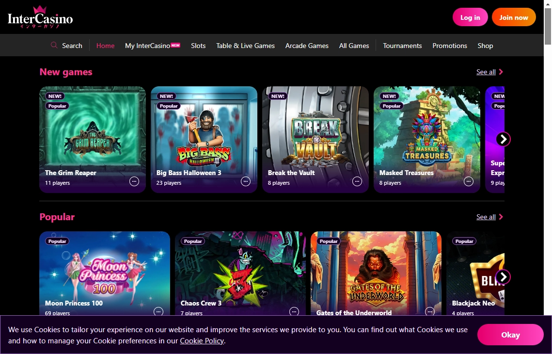This screenshot has width=552, height=354.
Task: Open options menu for The Grim Reaper
Action: pyautogui.click(x=134, y=181)
